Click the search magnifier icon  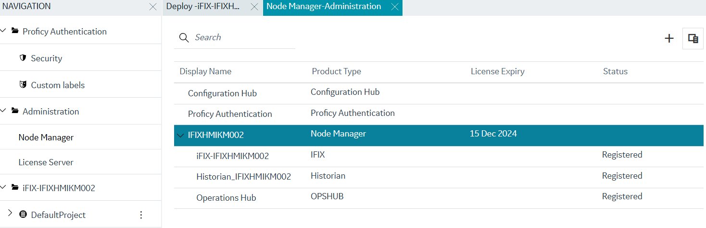tap(184, 38)
